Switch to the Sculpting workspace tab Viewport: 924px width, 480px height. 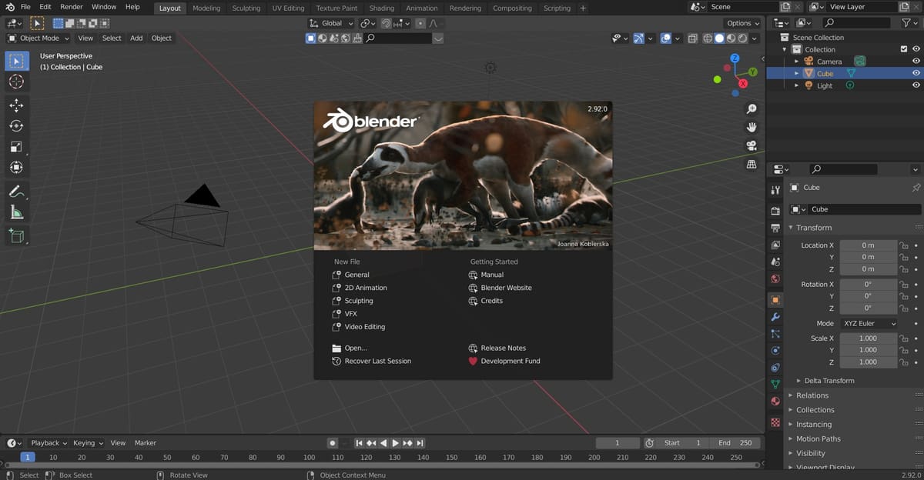pos(246,8)
